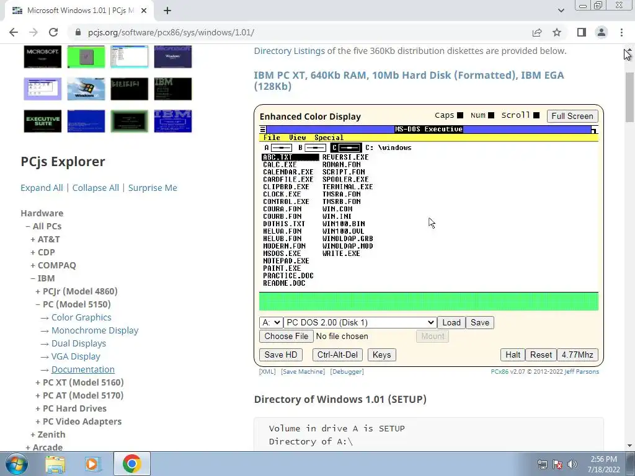Select PAINT.EXE in the file list
The height and width of the screenshot is (476, 635).
point(282,268)
